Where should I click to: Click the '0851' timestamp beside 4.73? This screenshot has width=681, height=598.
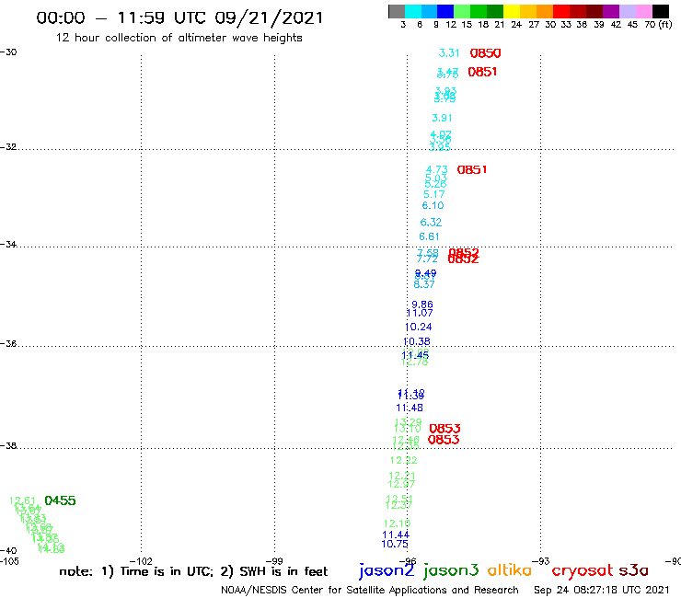pos(472,169)
